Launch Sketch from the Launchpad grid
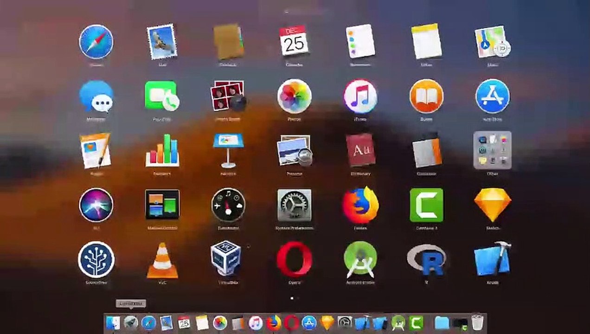This screenshot has height=334, width=590. pos(493,205)
